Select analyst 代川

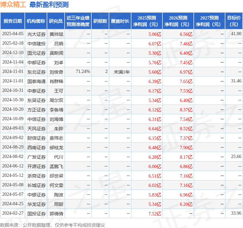[59, 157]
